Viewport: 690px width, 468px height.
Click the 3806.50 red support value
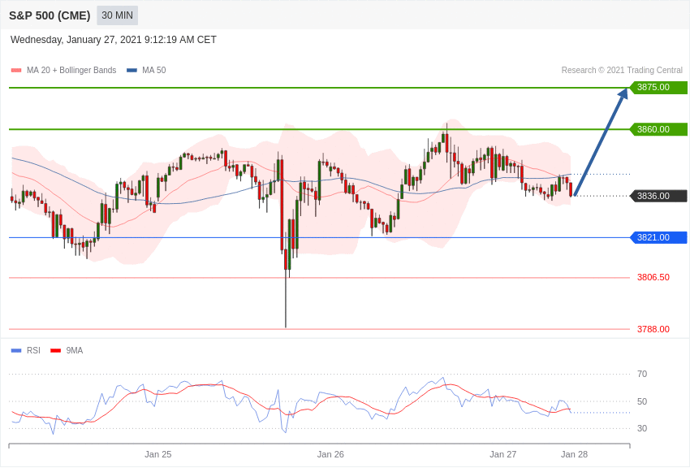(653, 277)
